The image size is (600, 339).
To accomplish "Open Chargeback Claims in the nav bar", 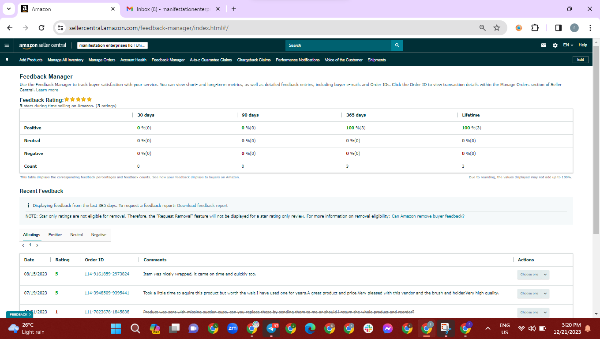I will (x=254, y=60).
